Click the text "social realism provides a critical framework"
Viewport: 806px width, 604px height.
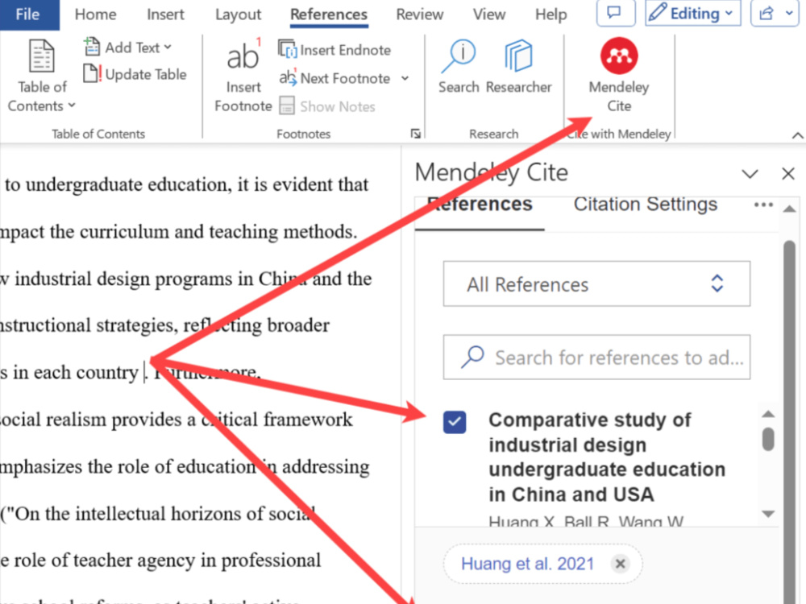177,420
